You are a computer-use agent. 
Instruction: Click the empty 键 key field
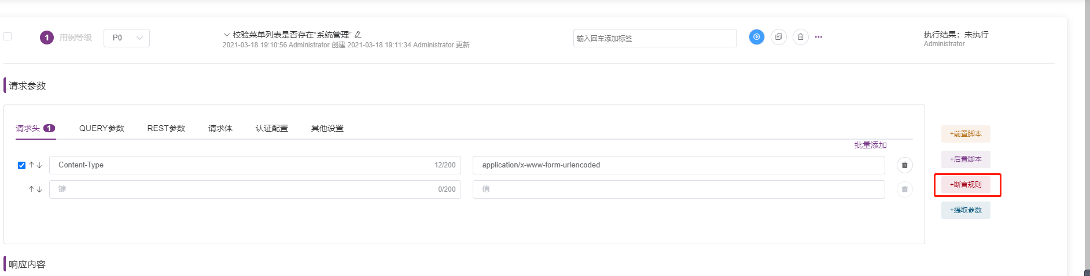click(x=255, y=189)
